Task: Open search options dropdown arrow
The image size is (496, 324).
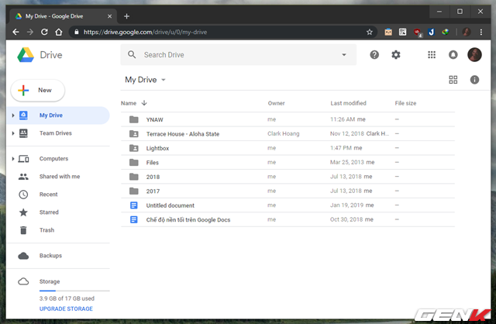Action: tap(344, 55)
